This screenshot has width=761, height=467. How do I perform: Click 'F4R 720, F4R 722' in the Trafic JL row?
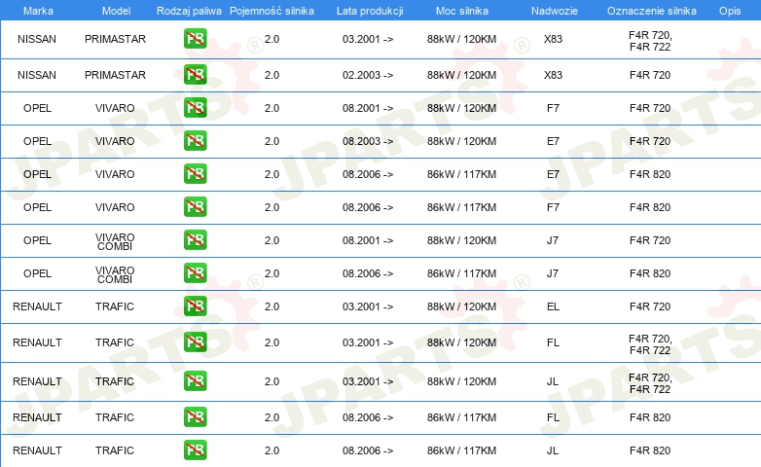[x=650, y=383]
